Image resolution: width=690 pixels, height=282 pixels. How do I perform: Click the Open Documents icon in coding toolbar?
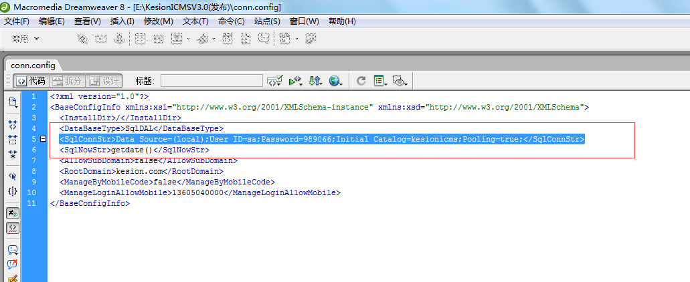click(13, 102)
